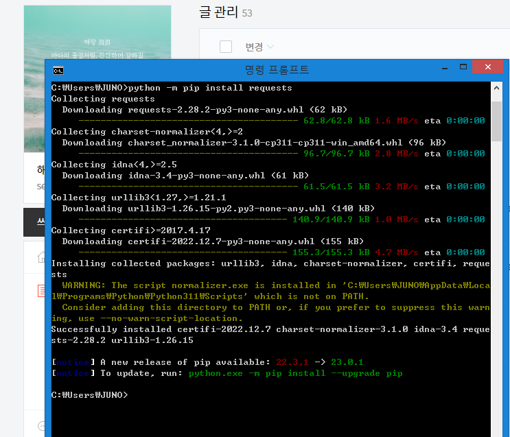
Task: Maximize the Command Prompt window
Action: (463, 67)
